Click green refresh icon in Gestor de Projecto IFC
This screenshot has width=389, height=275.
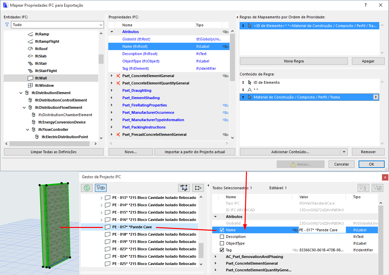click(x=87, y=188)
